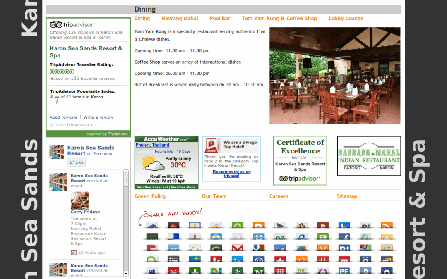Open the Dining orange tab link
Image resolution: width=447 pixels, height=279 pixels.
click(x=142, y=19)
